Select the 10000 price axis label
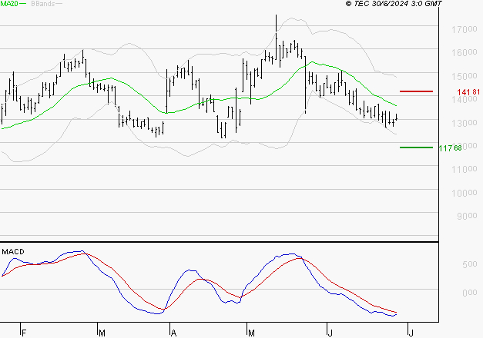 pos(465,193)
